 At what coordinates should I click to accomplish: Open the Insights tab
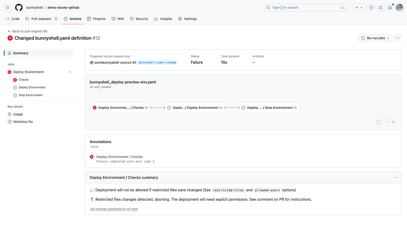point(163,19)
